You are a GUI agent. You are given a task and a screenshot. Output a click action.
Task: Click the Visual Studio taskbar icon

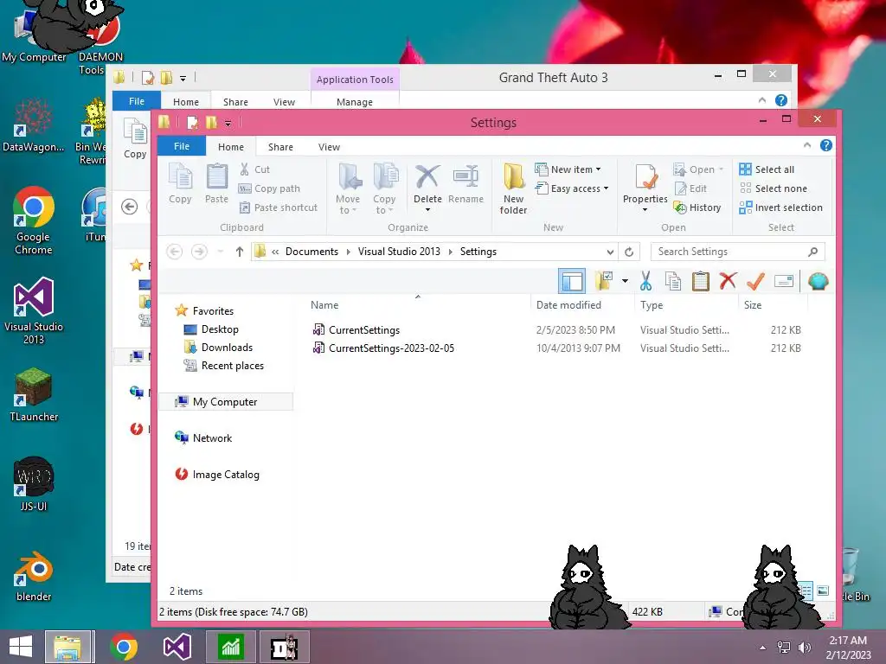[177, 647]
